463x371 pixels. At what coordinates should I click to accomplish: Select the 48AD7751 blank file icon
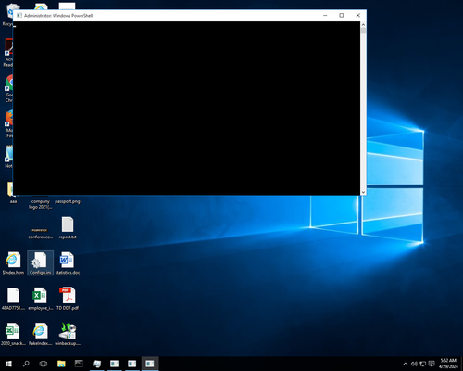[x=13, y=299]
